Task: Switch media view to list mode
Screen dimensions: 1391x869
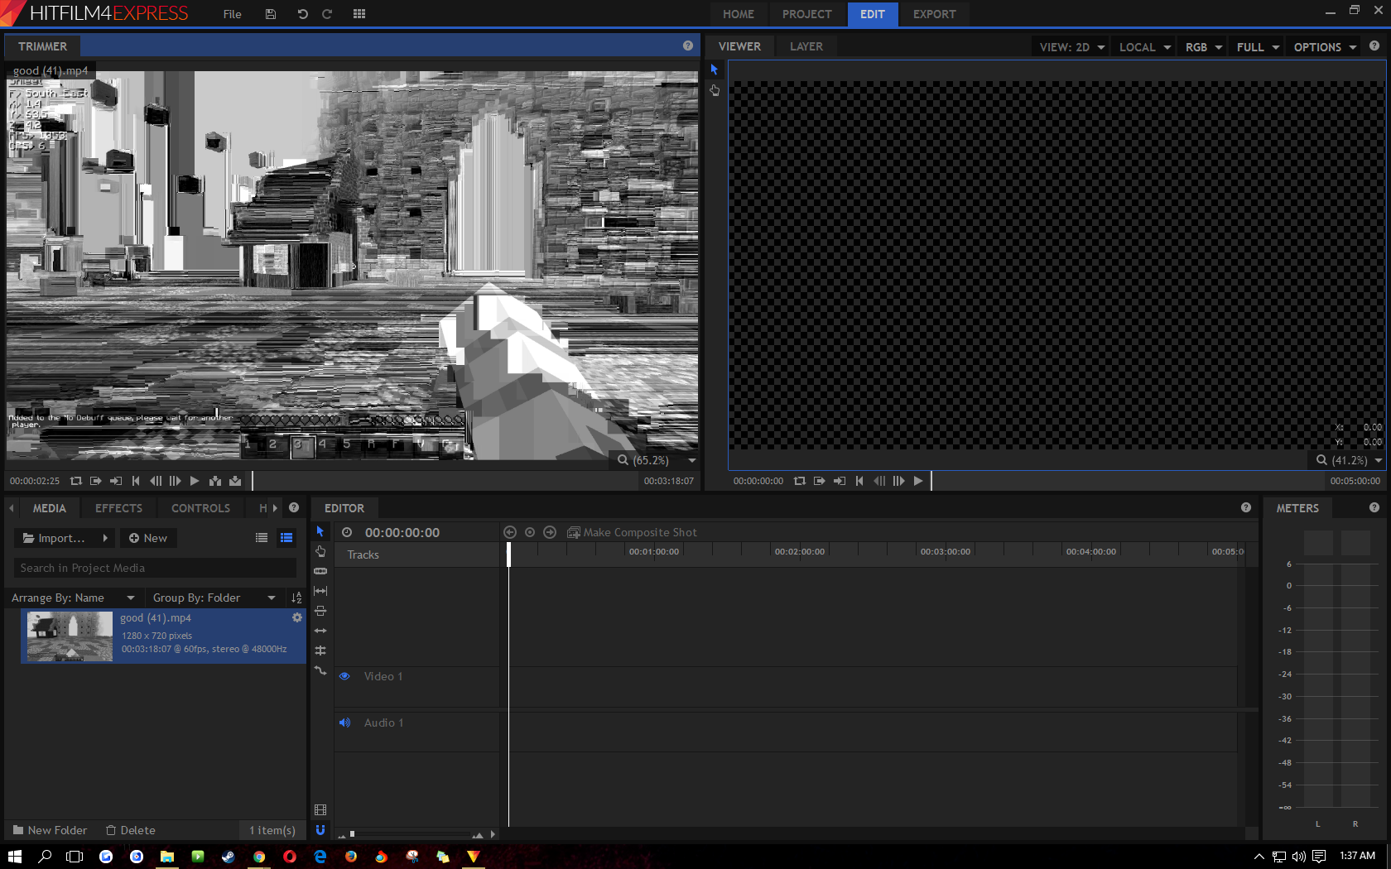Action: (262, 538)
